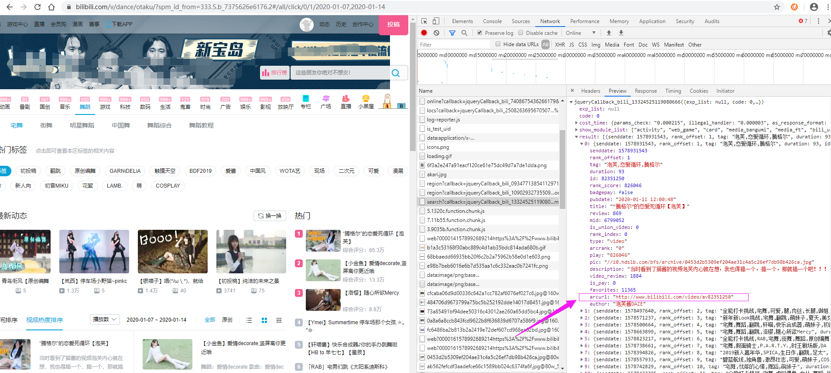Open Booo video thumbnail by 银喵子

coord(172,252)
